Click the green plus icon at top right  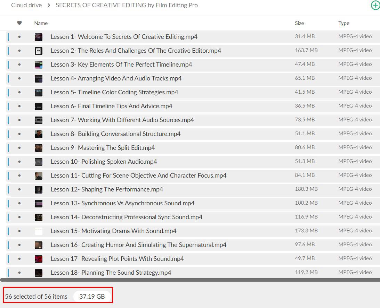tap(375, 6)
